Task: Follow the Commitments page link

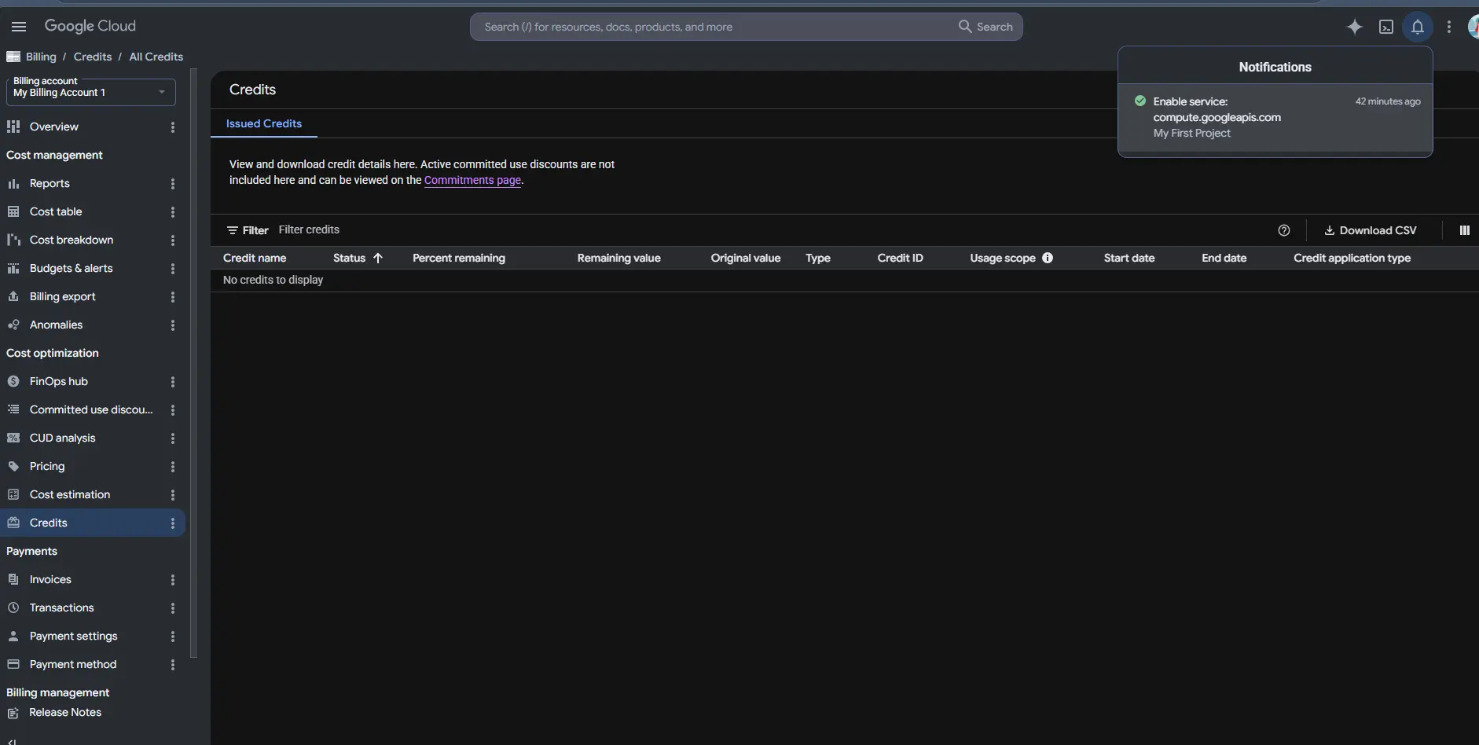Action: point(472,180)
